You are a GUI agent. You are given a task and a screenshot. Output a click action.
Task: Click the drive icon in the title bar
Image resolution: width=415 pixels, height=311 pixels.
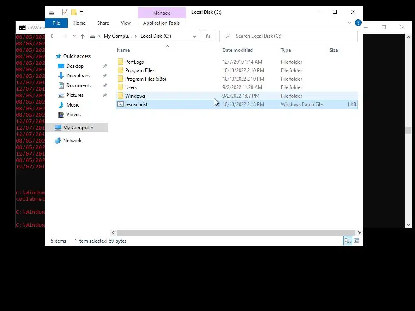click(x=51, y=13)
